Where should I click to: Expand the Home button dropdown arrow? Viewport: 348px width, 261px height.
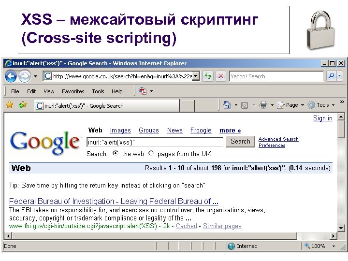[x=236, y=105]
